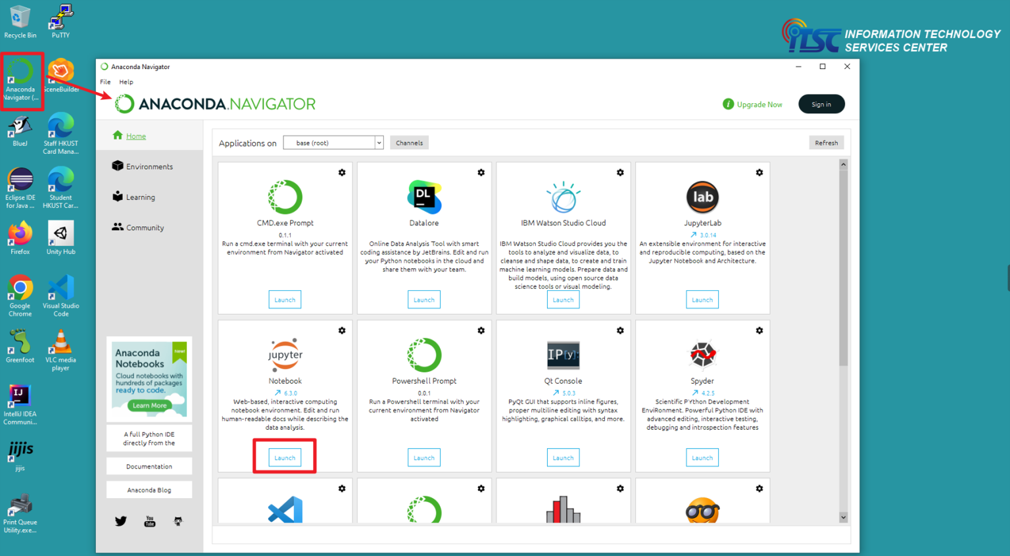Image resolution: width=1010 pixels, height=556 pixels.
Task: Open the CMD.exe Prompt settings gear menu
Action: 342,172
